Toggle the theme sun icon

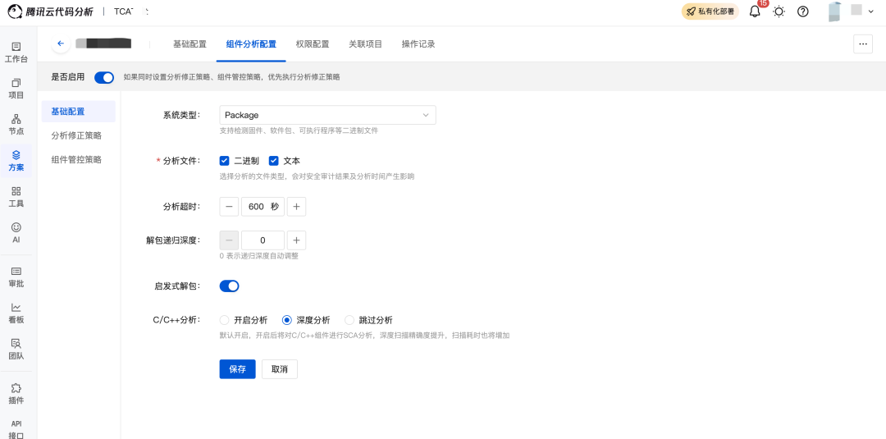tap(779, 11)
